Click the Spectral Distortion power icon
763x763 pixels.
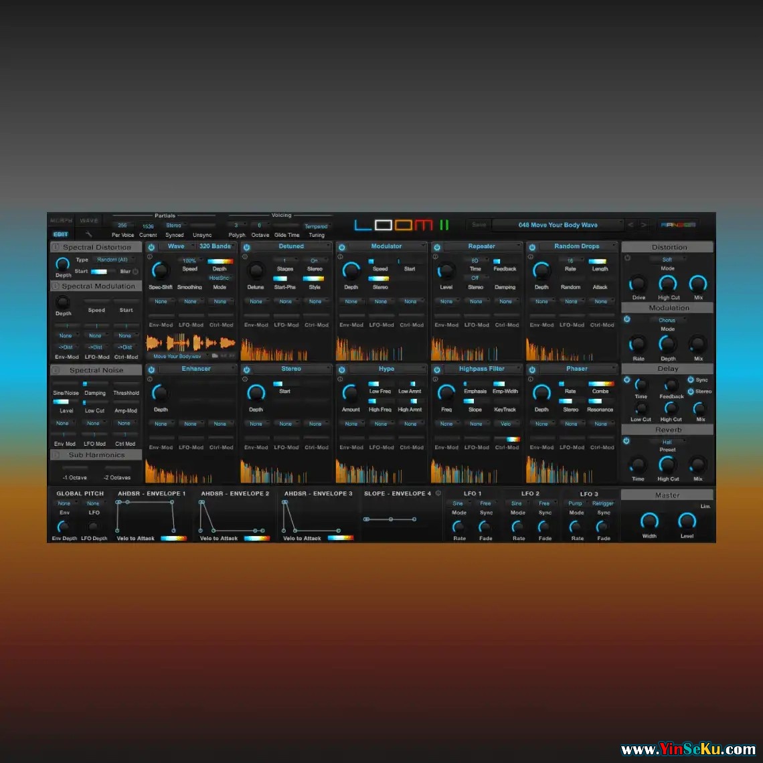[x=56, y=248]
